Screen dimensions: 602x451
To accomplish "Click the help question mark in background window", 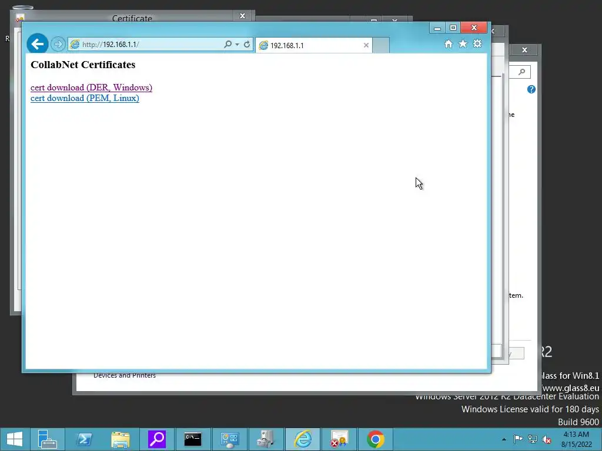I will point(531,89).
